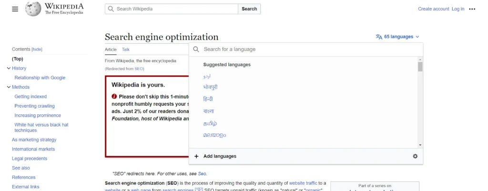The width and height of the screenshot is (488, 191).
Task: Click the magnifier icon in language search
Action: click(x=196, y=49)
